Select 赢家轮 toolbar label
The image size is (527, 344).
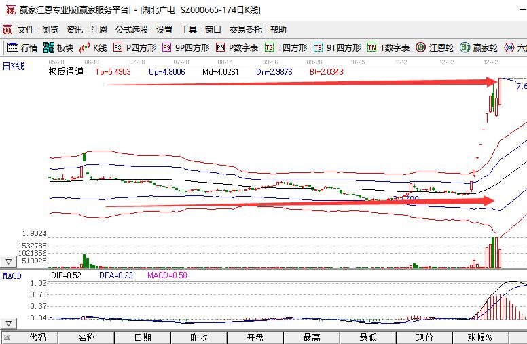[x=486, y=48]
